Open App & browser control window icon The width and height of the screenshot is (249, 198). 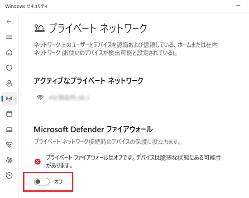pos(9,114)
